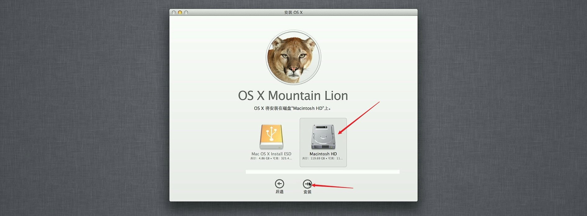The image size is (587, 216).
Task: Click the install destination message text
Action: pos(293,108)
